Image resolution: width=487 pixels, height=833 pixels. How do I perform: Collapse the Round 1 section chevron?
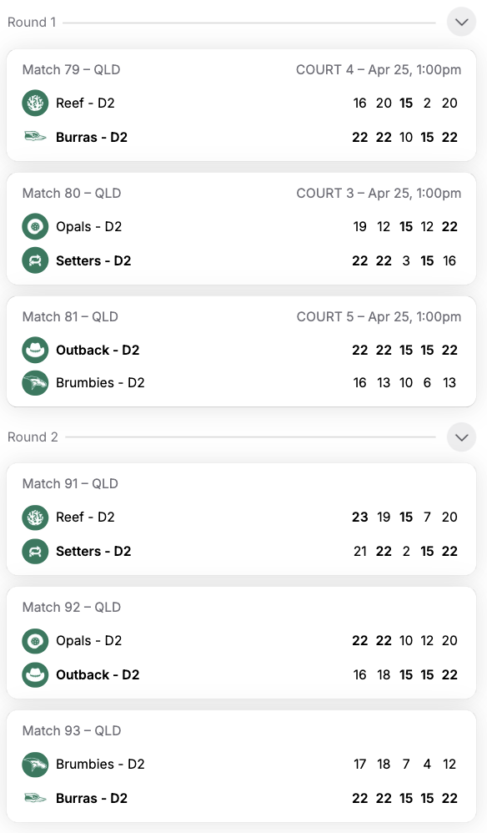coord(461,23)
